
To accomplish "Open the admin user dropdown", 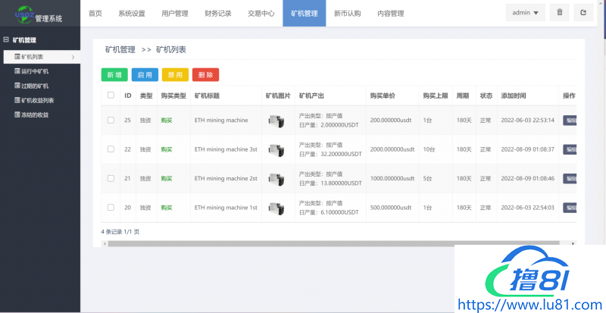I will (x=525, y=12).
